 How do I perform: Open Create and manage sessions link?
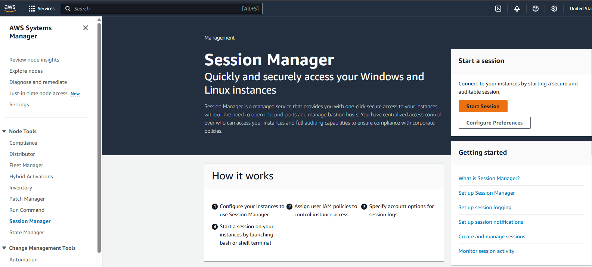(x=492, y=236)
